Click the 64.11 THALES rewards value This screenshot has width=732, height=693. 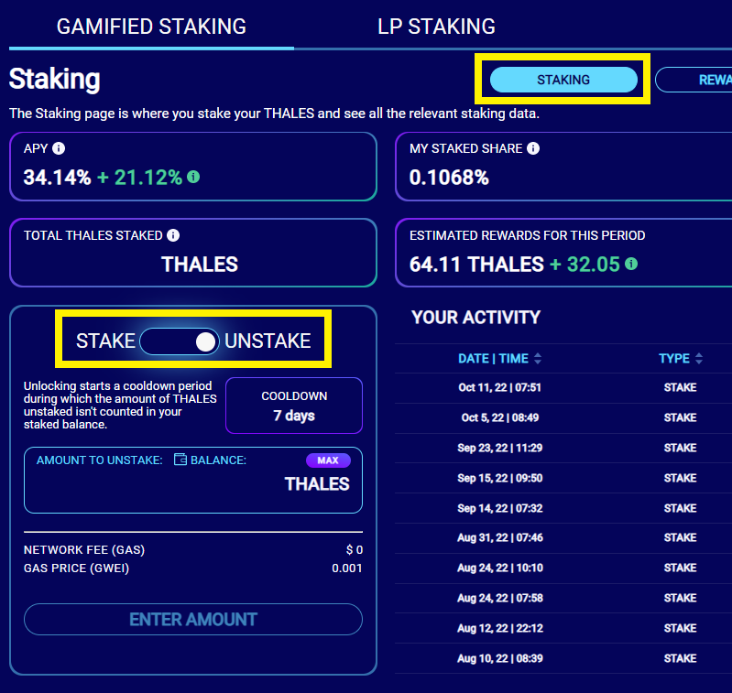(476, 265)
